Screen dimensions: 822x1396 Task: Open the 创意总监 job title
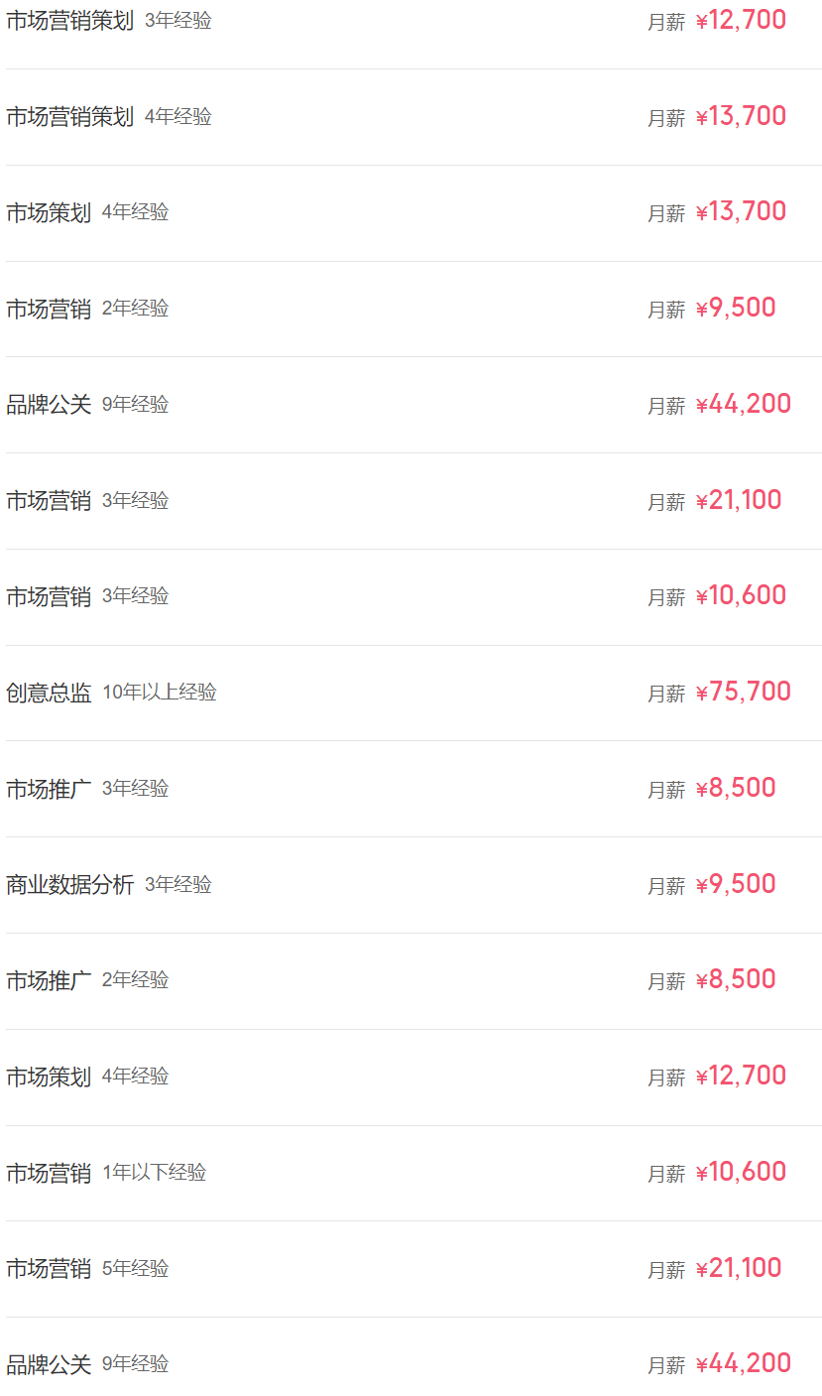pyautogui.click(x=49, y=693)
